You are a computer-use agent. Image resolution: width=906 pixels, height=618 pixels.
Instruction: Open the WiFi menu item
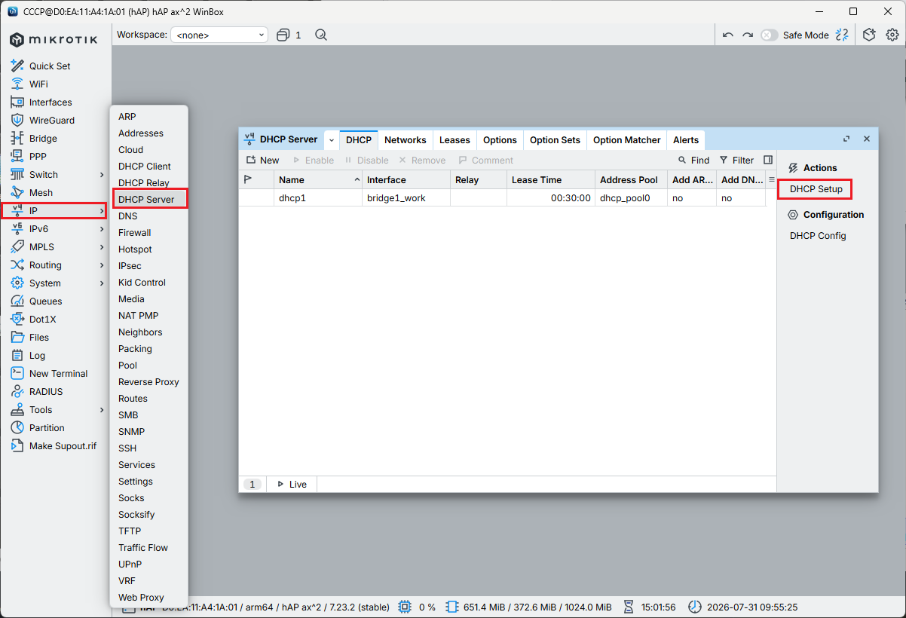pos(38,84)
